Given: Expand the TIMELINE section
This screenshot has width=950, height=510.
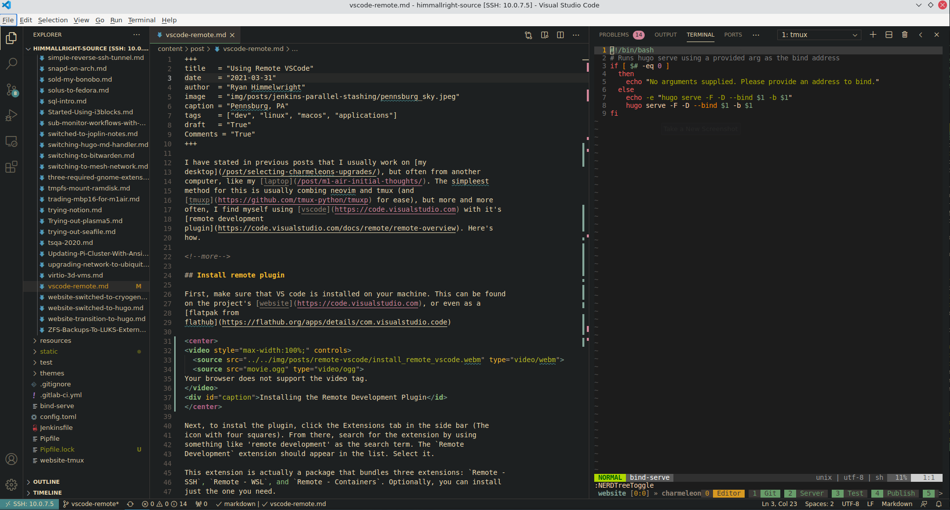Looking at the screenshot, I should point(47,493).
